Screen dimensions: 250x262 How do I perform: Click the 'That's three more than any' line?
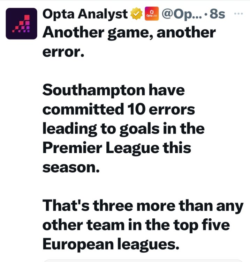click(x=143, y=205)
